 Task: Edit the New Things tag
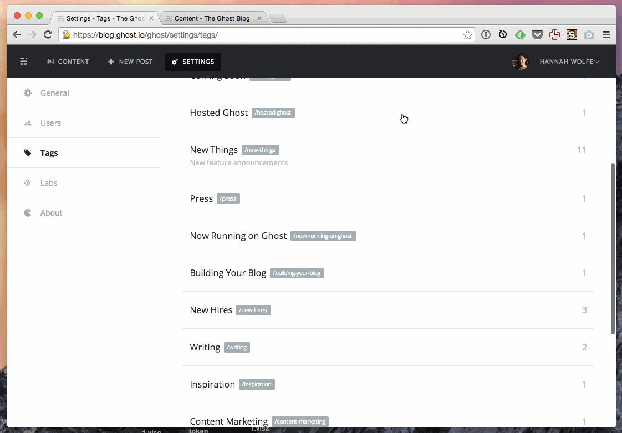point(388,156)
